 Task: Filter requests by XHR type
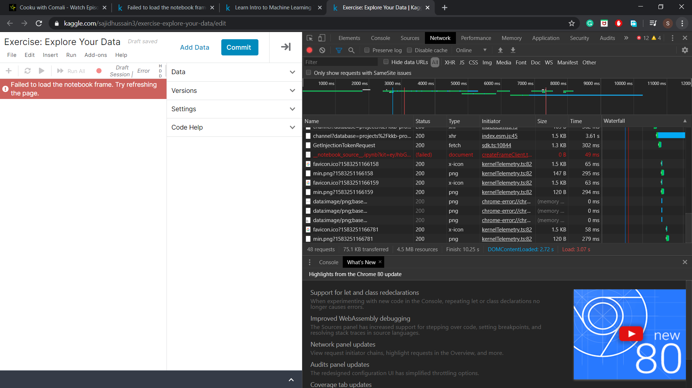click(x=450, y=63)
